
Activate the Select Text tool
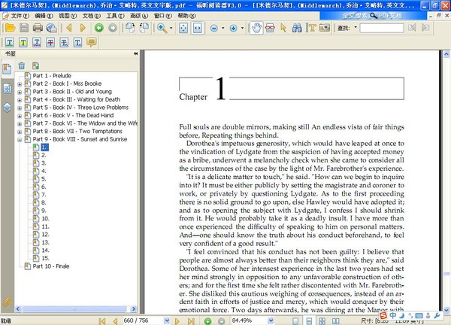tap(311, 28)
